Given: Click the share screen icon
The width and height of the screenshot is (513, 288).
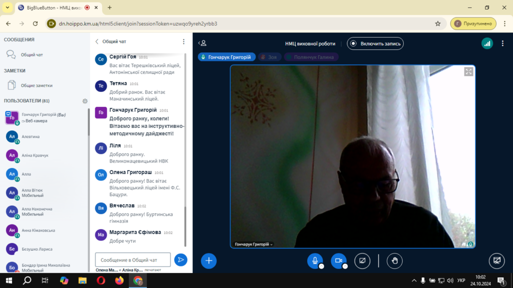Looking at the screenshot, I should [x=362, y=260].
